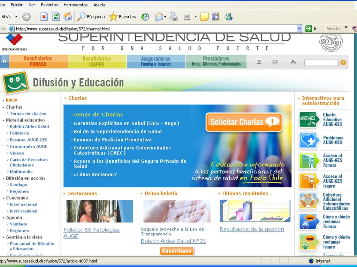Open the Favoritos star toolbar button
This screenshot has height=267, width=357.
[122, 17]
